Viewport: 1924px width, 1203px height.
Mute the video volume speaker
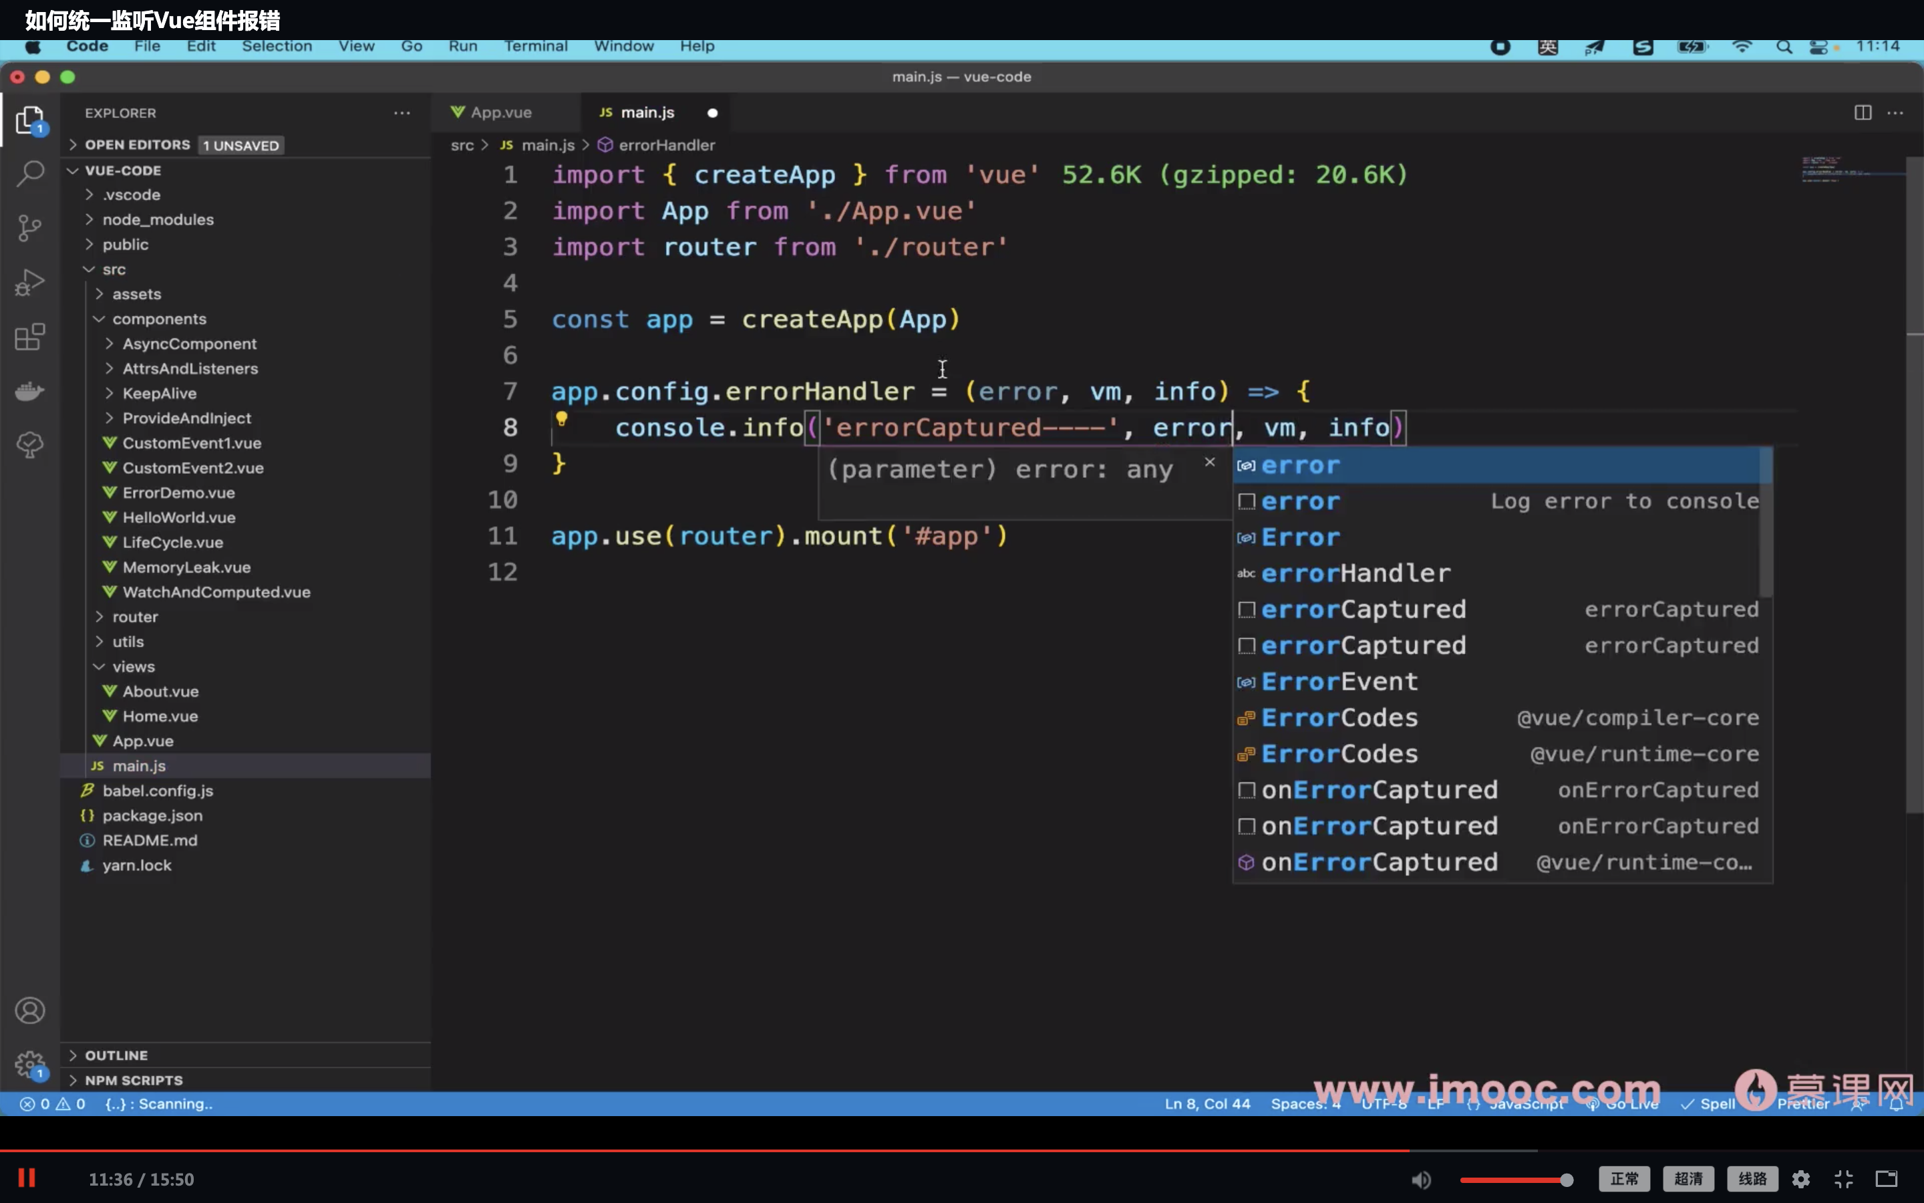[1422, 1179]
